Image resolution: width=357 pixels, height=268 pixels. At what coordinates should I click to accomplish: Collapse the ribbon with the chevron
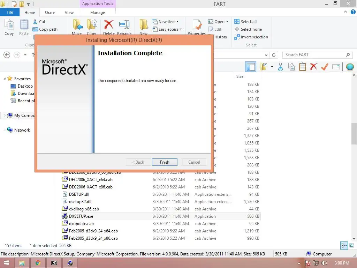click(x=345, y=12)
